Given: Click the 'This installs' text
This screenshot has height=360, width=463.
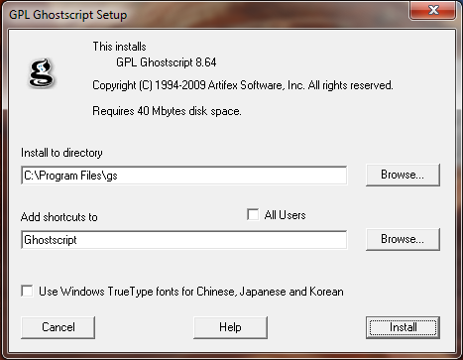Looking at the screenshot, I should point(119,47).
